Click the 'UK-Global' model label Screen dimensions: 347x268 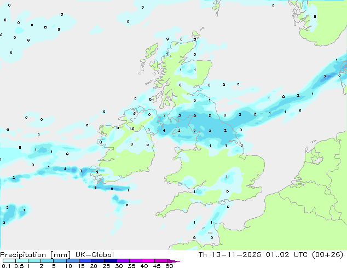click(x=95, y=255)
